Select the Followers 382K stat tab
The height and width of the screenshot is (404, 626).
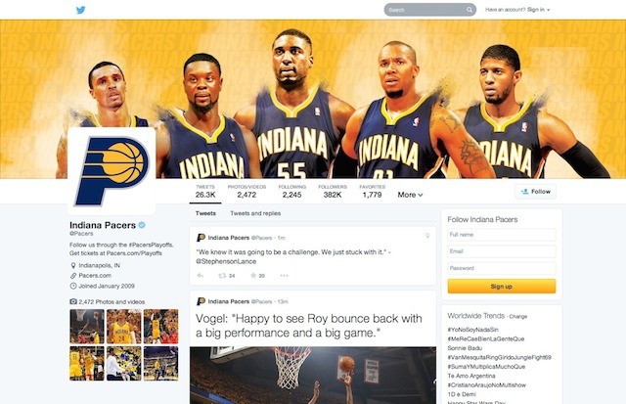click(333, 192)
